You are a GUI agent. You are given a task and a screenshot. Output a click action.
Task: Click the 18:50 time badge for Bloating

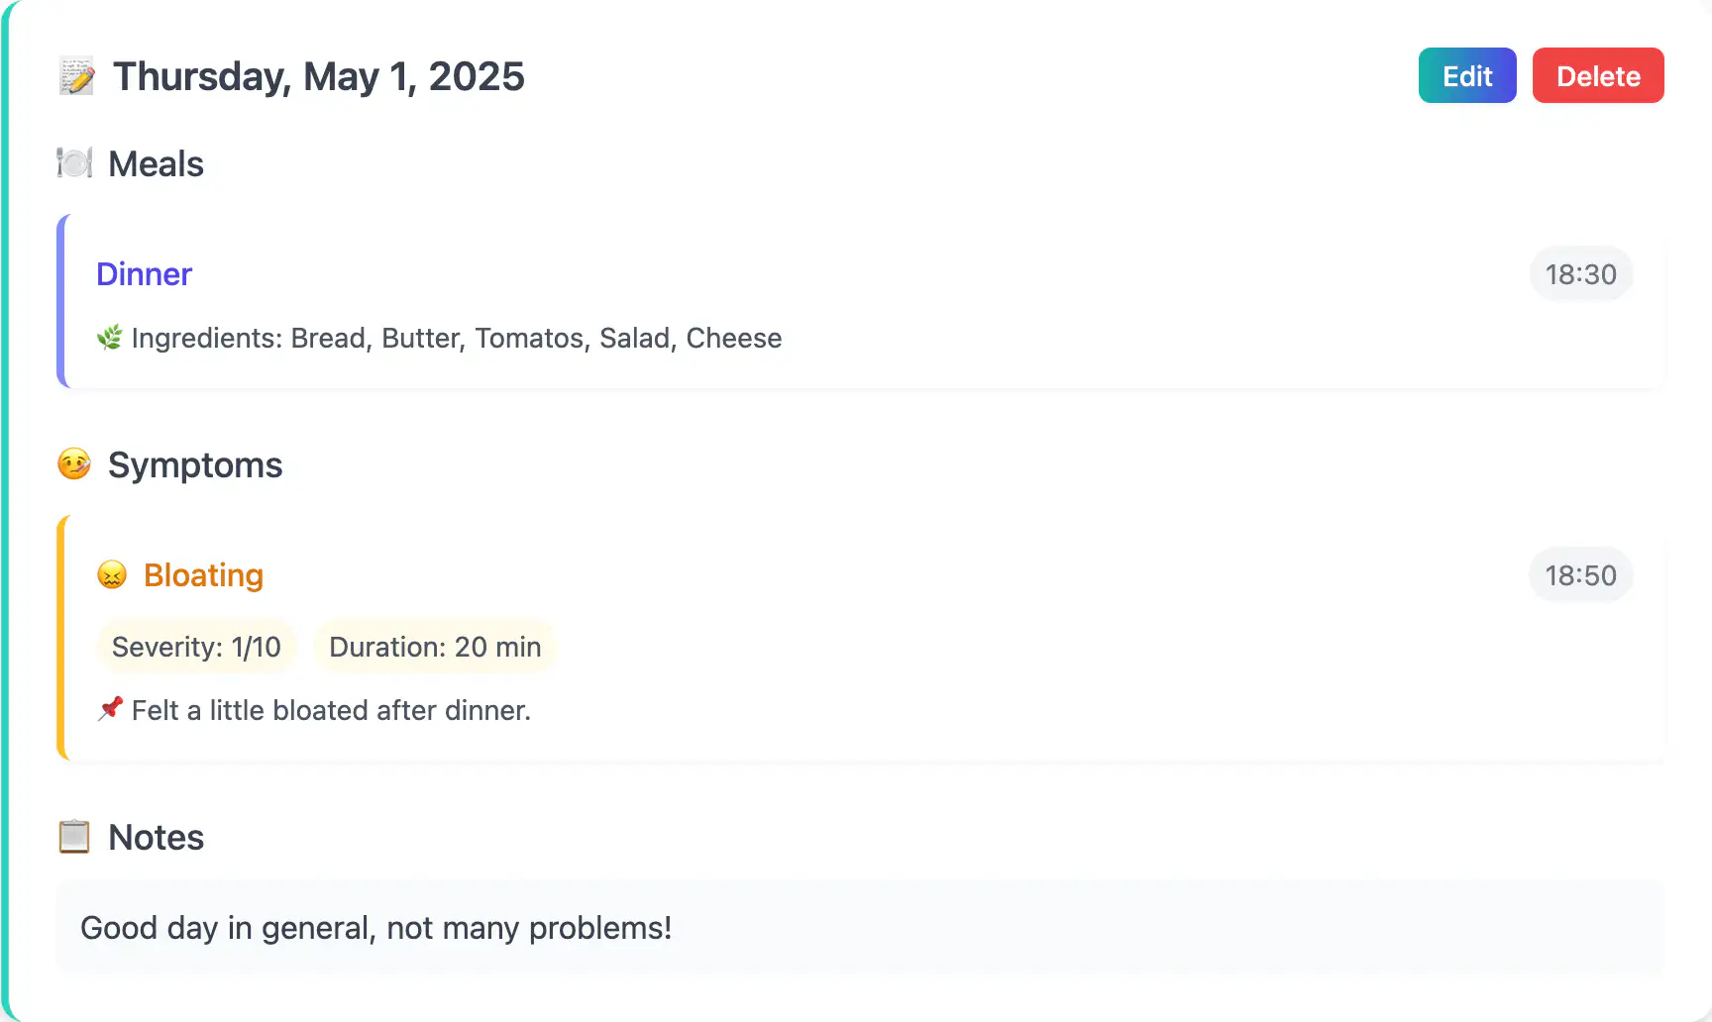(x=1580, y=574)
